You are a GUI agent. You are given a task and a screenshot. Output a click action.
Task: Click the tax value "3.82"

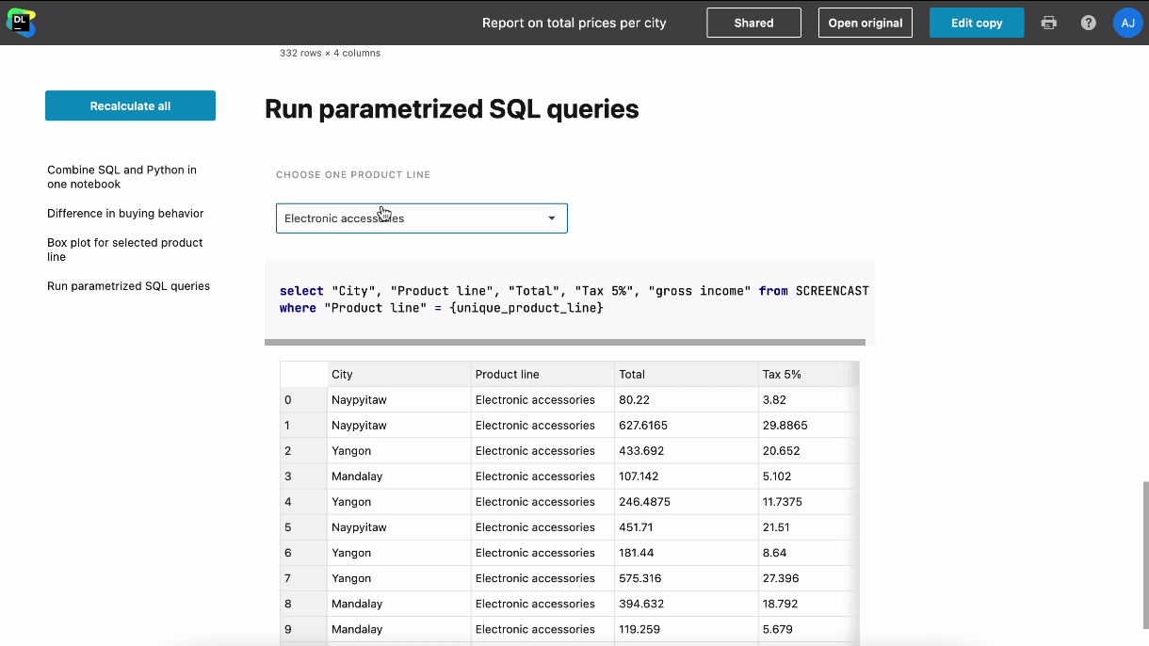point(772,400)
